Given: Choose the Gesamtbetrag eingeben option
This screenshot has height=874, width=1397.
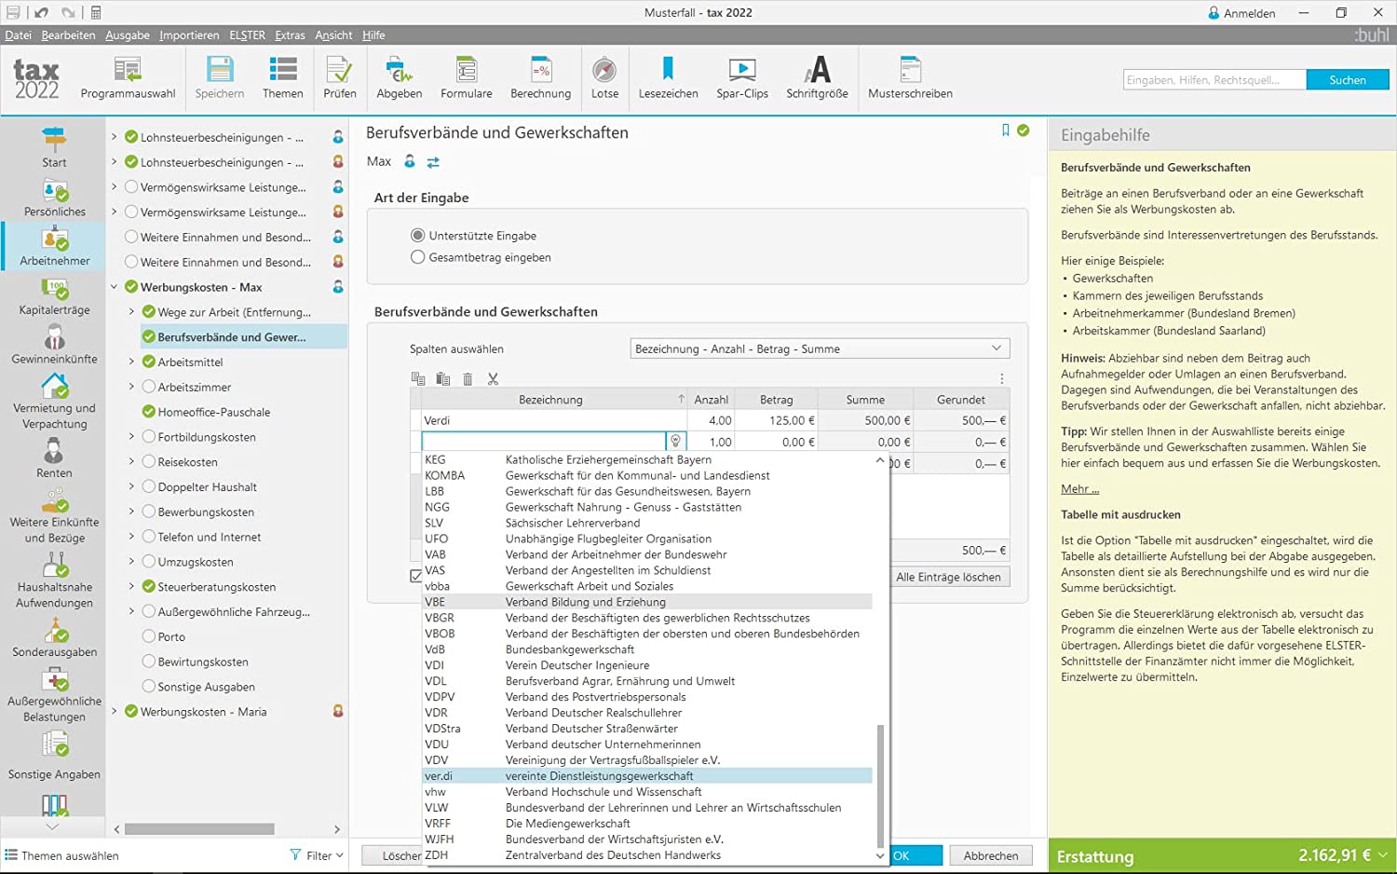Looking at the screenshot, I should pos(418,257).
